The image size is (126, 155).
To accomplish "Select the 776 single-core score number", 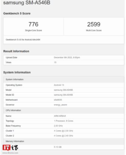I will coord(33,24).
